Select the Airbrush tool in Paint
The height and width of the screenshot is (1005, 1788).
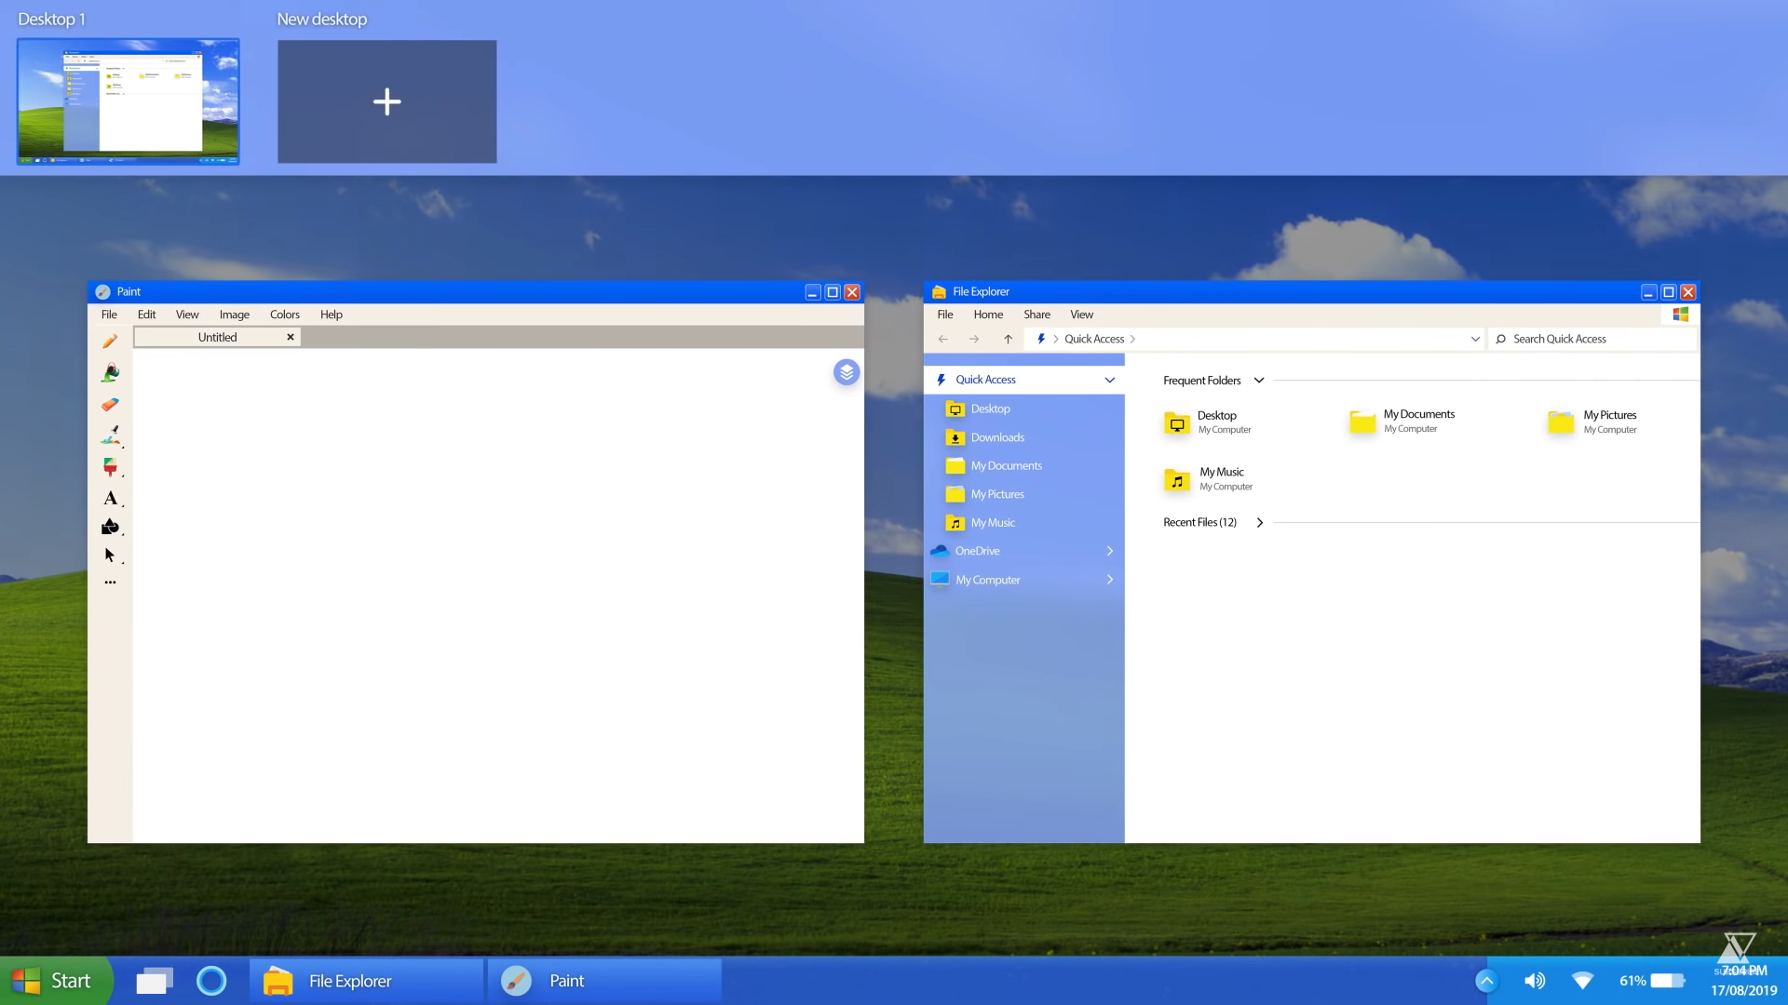pyautogui.click(x=110, y=435)
